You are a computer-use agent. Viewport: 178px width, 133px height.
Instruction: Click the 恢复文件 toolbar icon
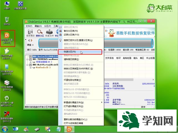pyautogui.click(x=49, y=33)
